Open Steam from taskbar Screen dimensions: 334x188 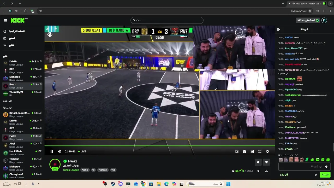(x=113, y=184)
